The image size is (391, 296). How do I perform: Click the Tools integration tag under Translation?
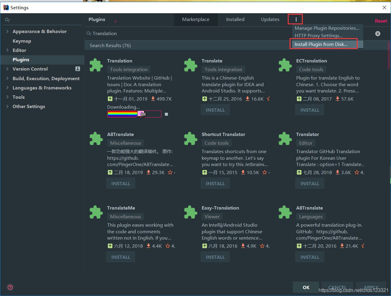click(x=129, y=69)
